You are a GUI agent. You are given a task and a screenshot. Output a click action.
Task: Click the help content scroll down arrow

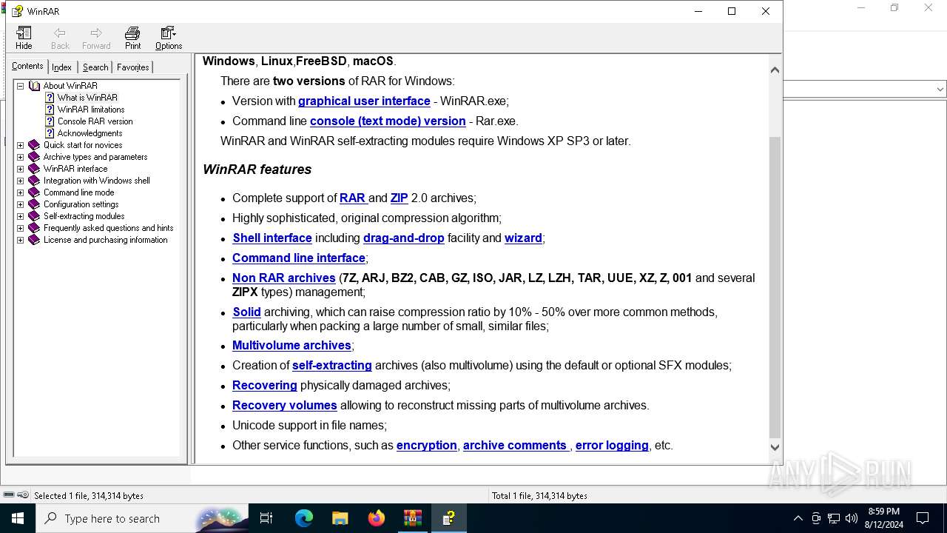[x=775, y=446]
